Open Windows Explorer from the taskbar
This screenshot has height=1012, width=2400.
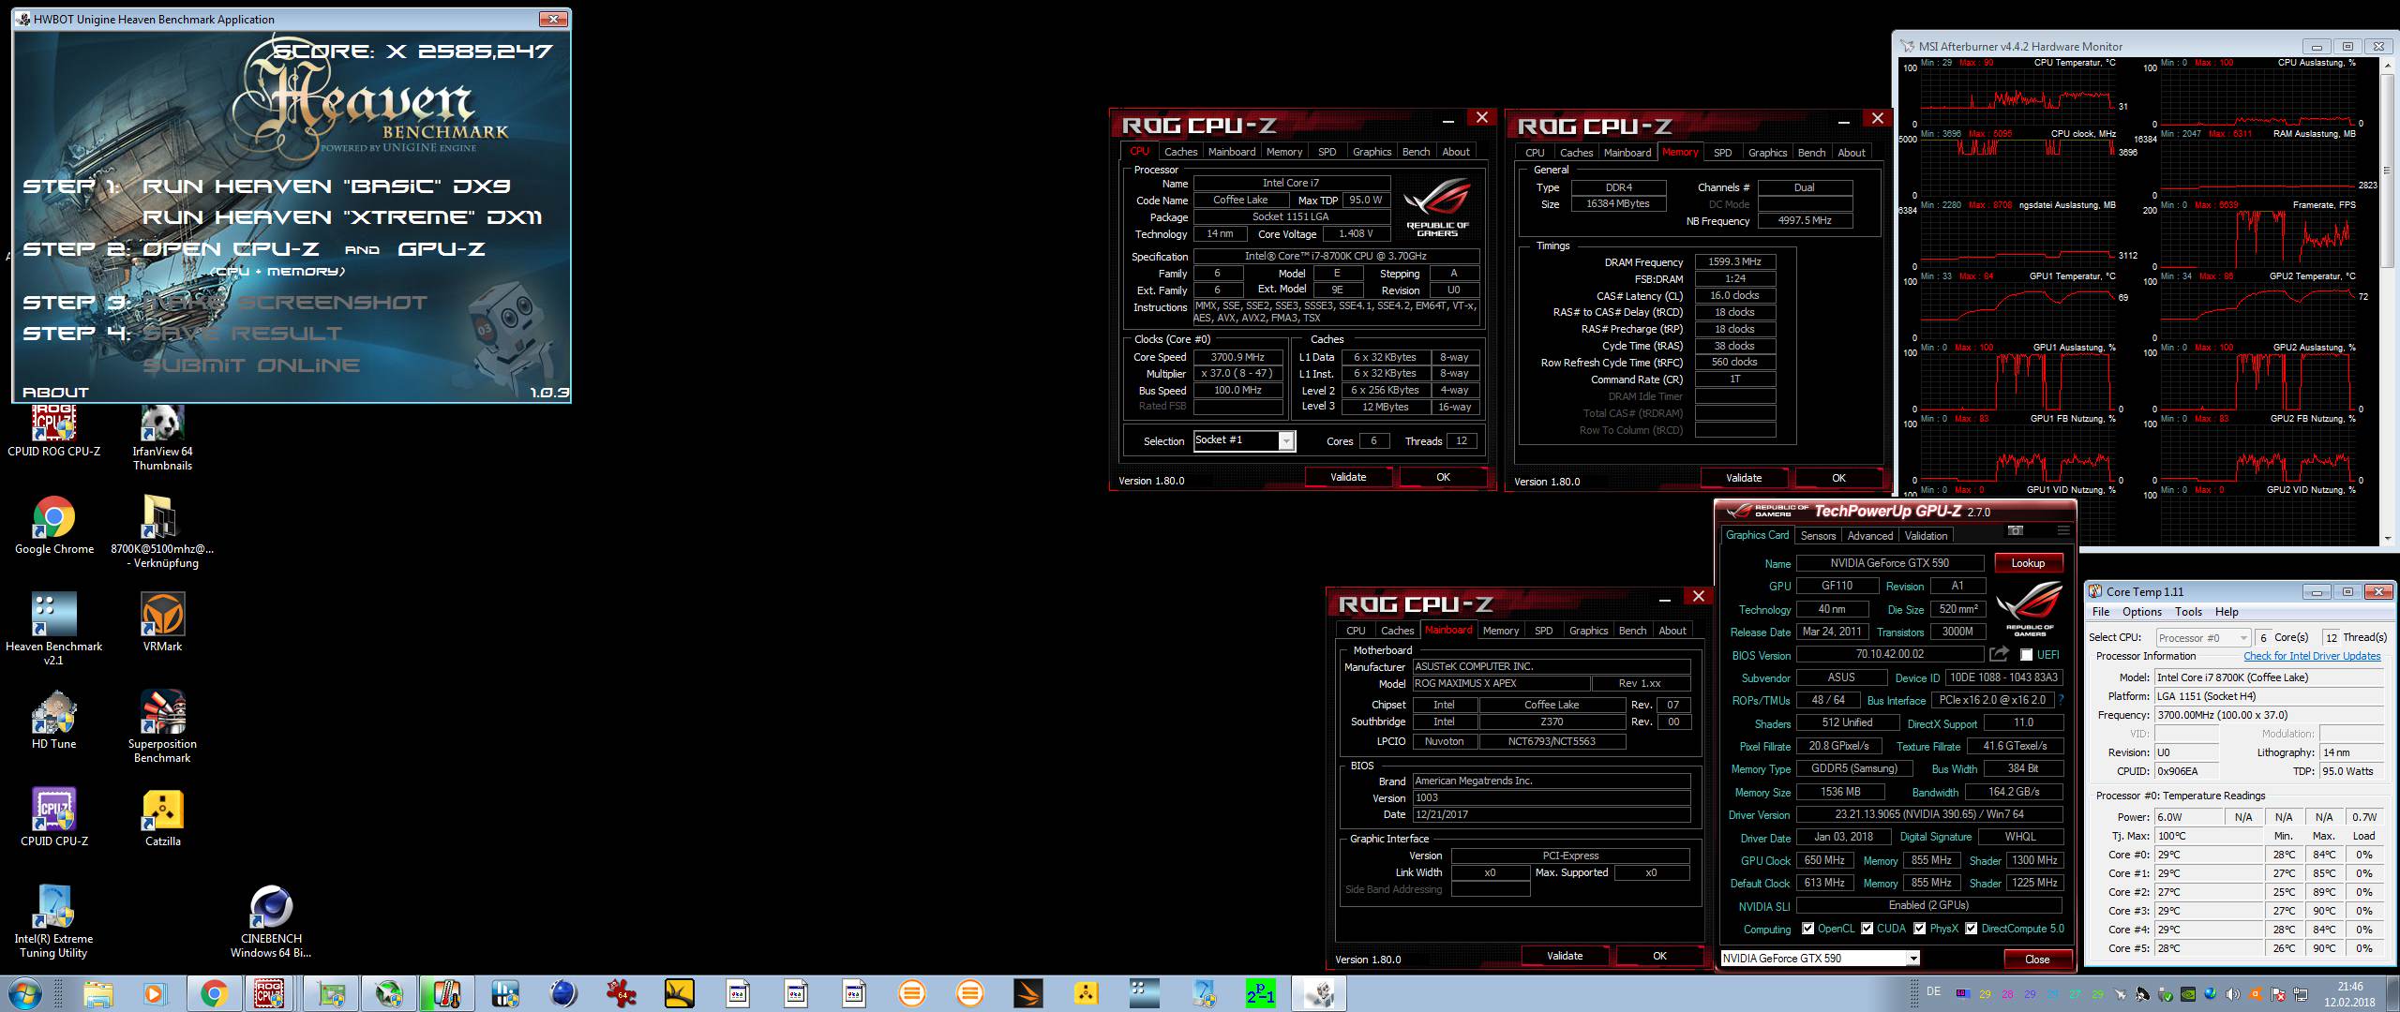[98, 993]
